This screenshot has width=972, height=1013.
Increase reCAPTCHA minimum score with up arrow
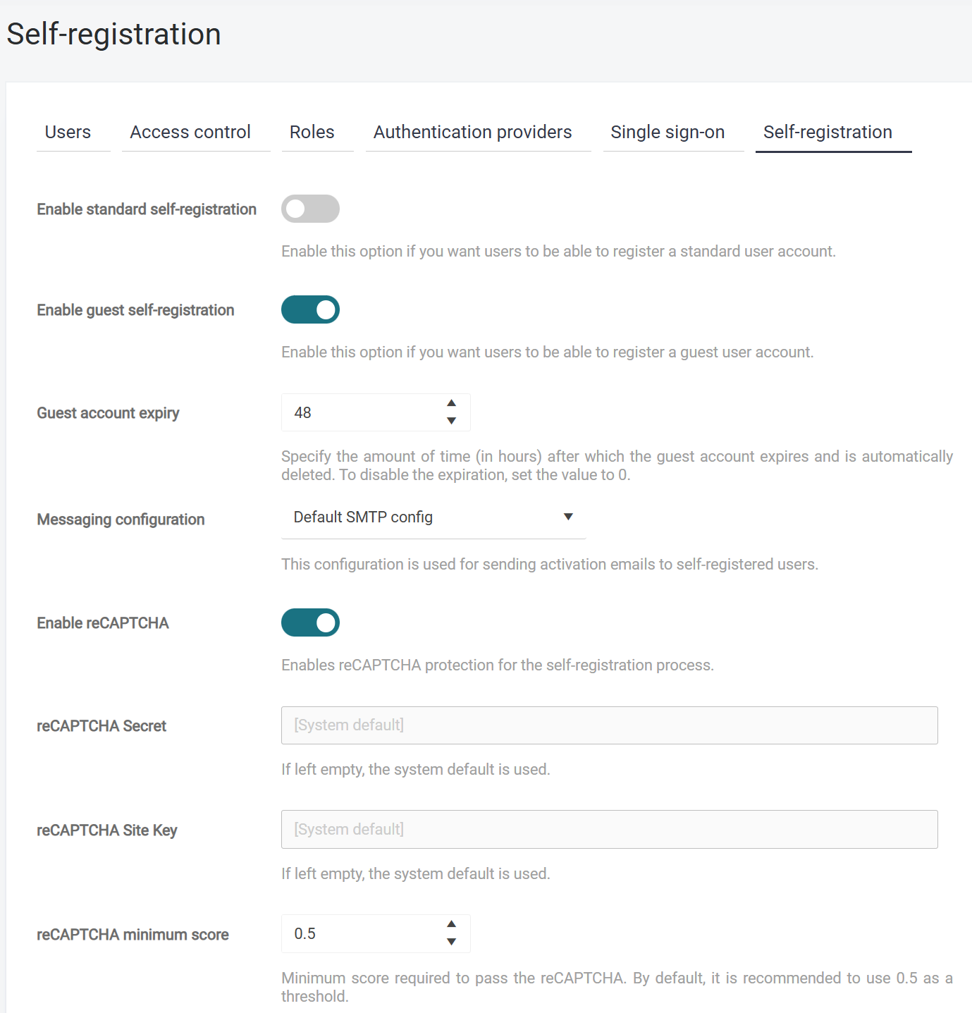(x=451, y=924)
